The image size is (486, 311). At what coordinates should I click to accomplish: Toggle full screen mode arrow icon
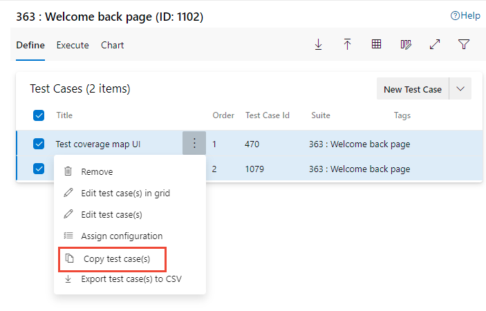coord(435,44)
